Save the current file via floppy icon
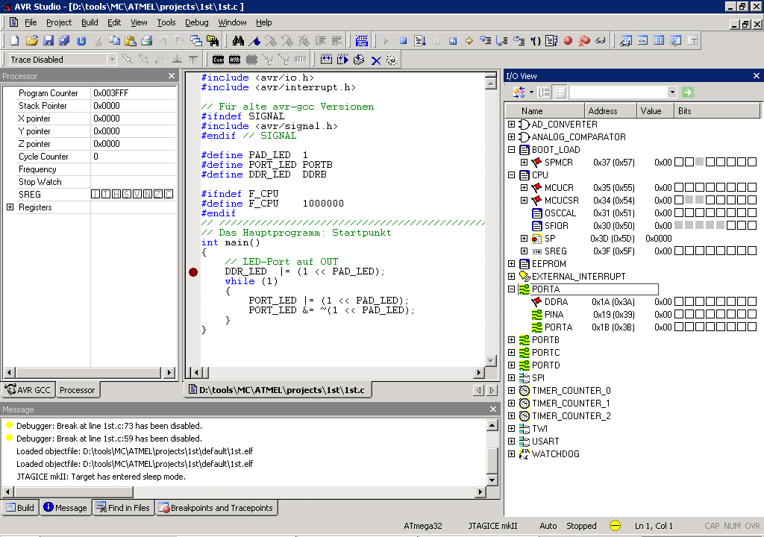 click(48, 41)
